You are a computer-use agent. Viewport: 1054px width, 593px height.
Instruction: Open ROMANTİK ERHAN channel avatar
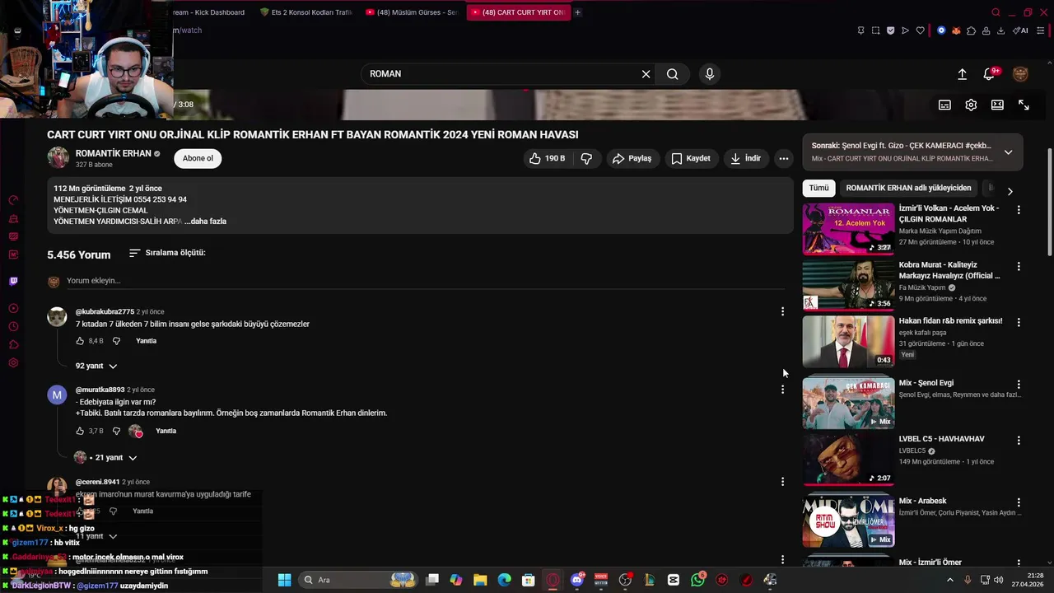(x=58, y=158)
